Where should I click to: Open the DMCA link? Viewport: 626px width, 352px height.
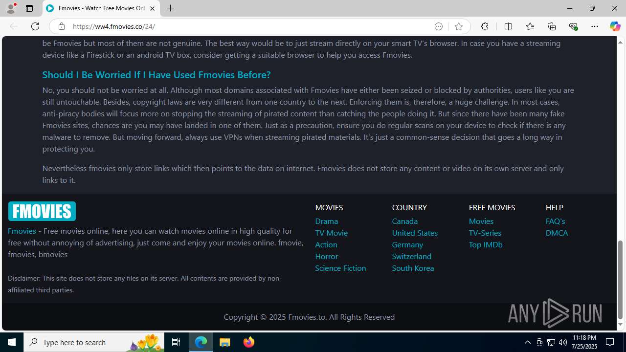click(x=557, y=233)
